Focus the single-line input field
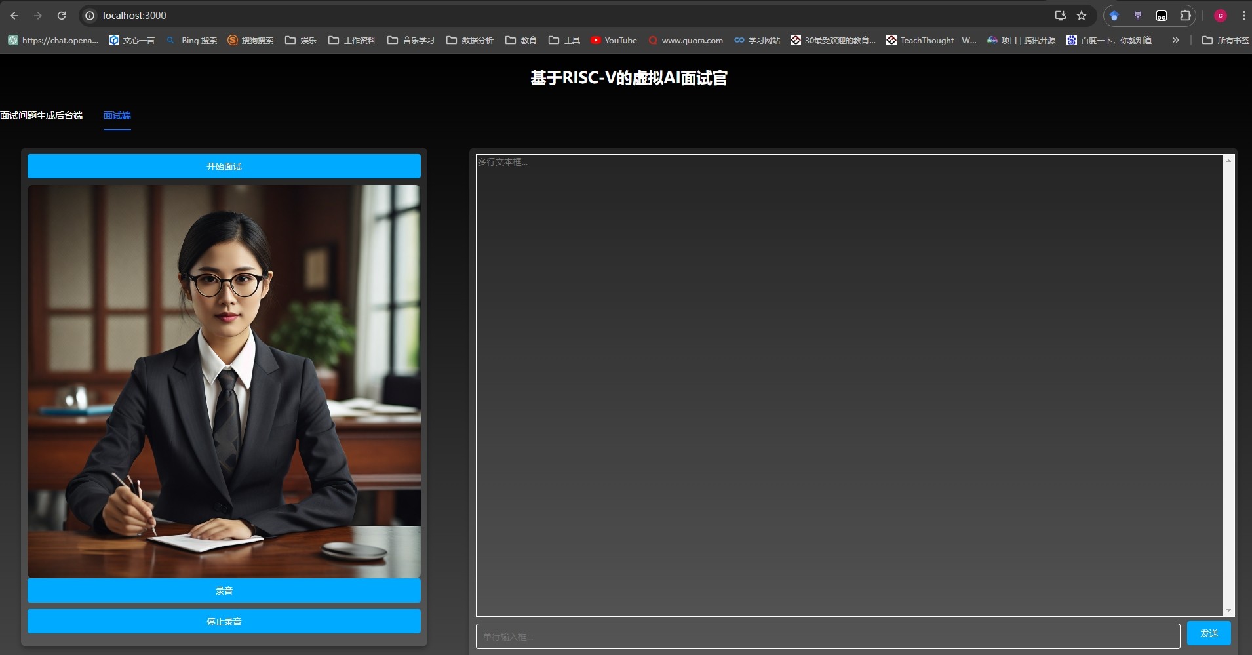Image resolution: width=1252 pixels, height=655 pixels. (827, 636)
